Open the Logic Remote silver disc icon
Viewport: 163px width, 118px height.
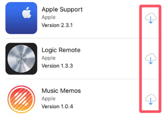(21, 59)
